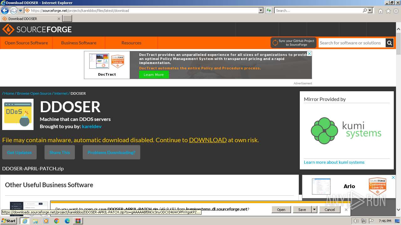This screenshot has height=225, width=401.
Task: Click Cancel in the download bar
Action: pyautogui.click(x=330, y=210)
